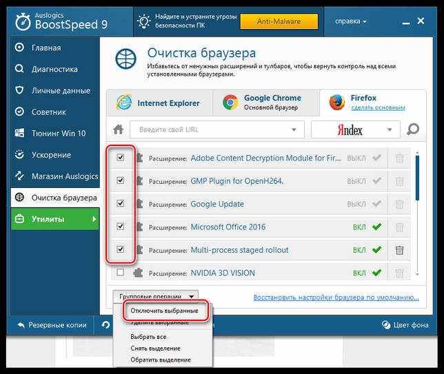The height and width of the screenshot is (374, 444).
Task: Click the GMP Plugin for OpenH264 name
Action: (x=236, y=181)
